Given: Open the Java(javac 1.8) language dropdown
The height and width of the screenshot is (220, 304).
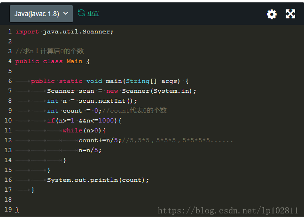Looking at the screenshot, I should pos(41,14).
